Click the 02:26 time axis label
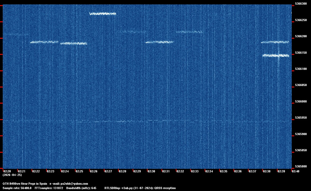Image resolution: width=311 pixels, height=191 pixels. (94, 171)
